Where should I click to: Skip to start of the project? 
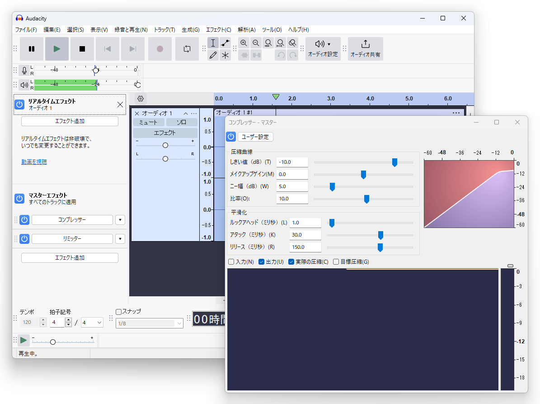(108, 49)
